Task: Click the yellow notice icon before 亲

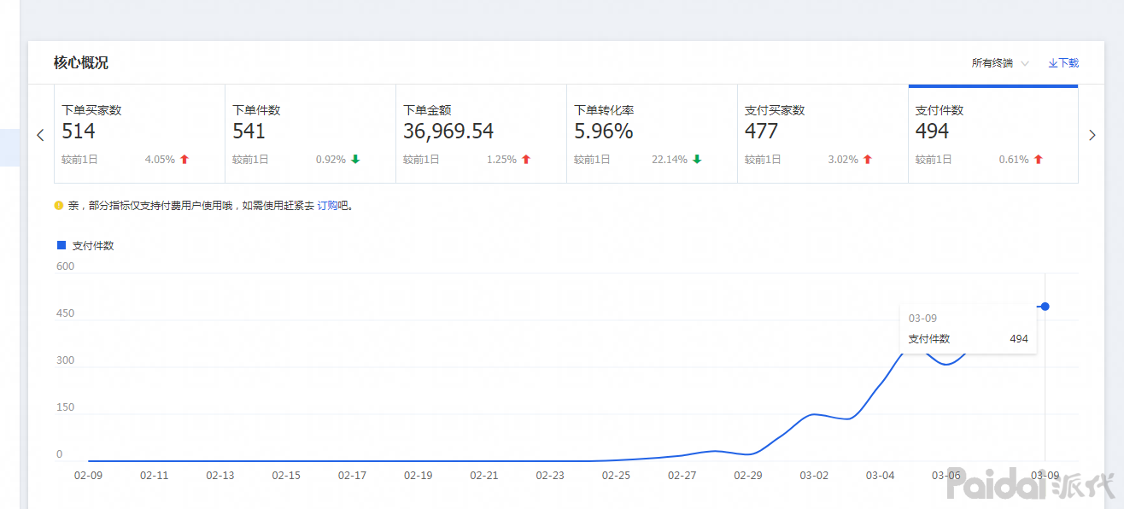Action: pos(59,205)
